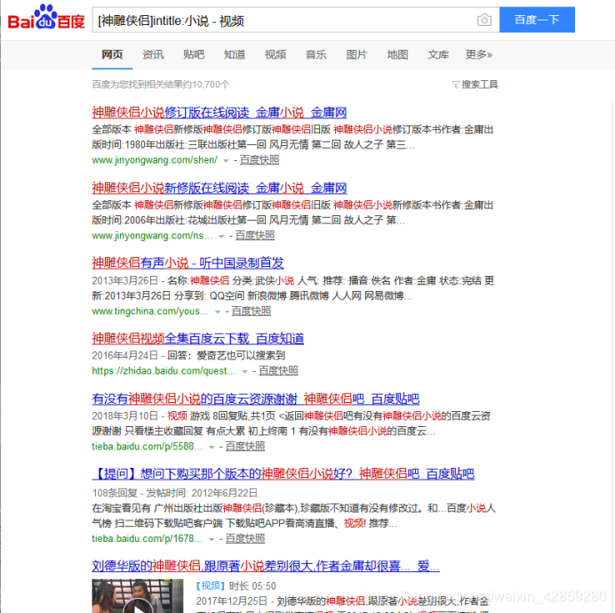The width and height of the screenshot is (615, 613).
Task: Open 百度快照 for jinyongwang.com/shen/ result
Action: (260, 160)
